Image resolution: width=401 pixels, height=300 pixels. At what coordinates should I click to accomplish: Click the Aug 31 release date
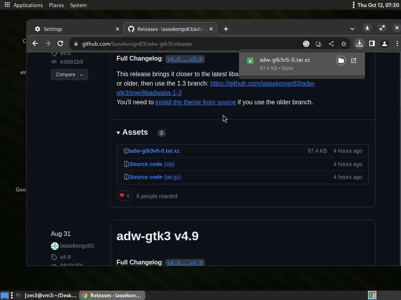61,234
